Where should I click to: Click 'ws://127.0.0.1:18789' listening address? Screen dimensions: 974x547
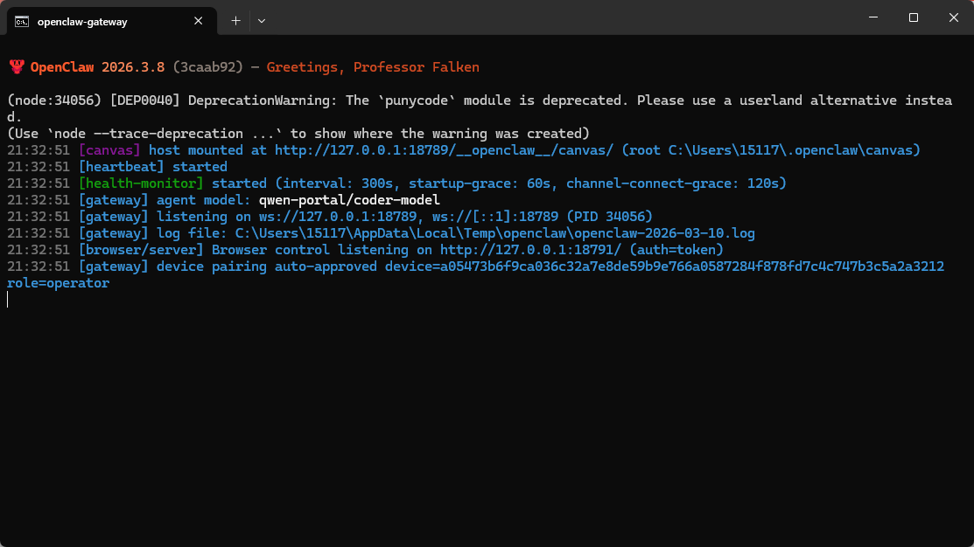(x=338, y=217)
